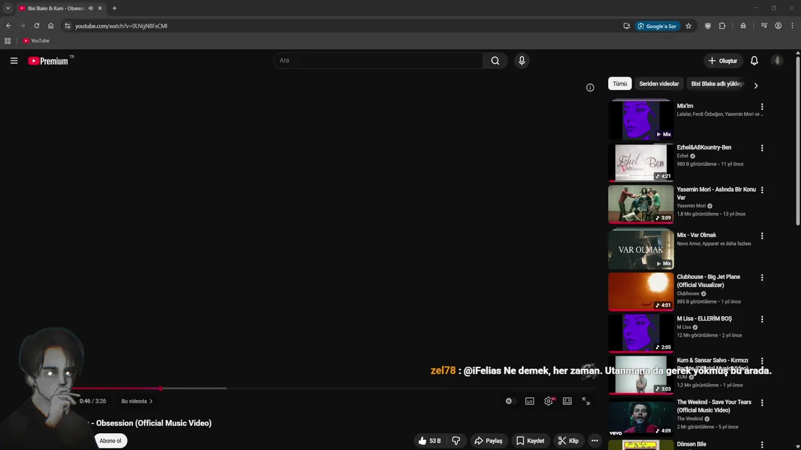
Task: Focus the Ara search input field
Action: tap(378, 61)
